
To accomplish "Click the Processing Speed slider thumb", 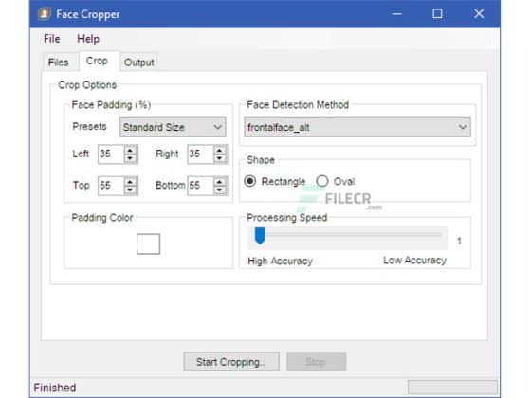I will point(260,236).
